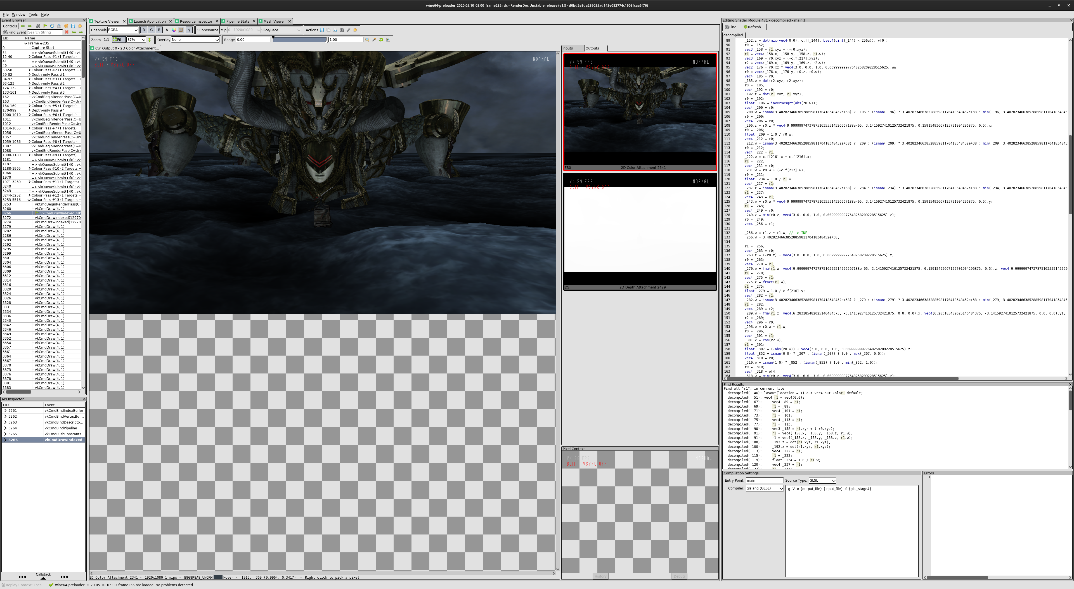Click the clock timing icon in Event Browser
Image resolution: width=1074 pixels, height=589 pixels.
pyautogui.click(x=52, y=26)
